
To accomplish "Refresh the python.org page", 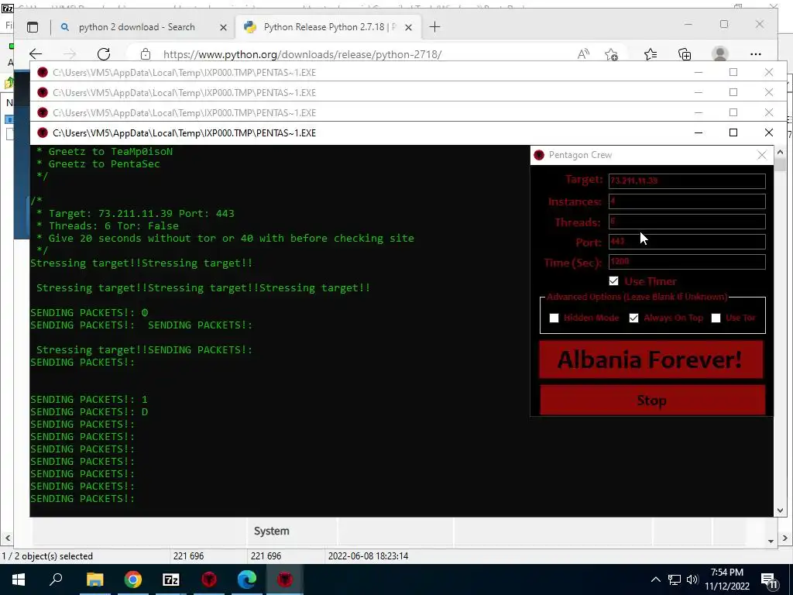I will pos(104,54).
